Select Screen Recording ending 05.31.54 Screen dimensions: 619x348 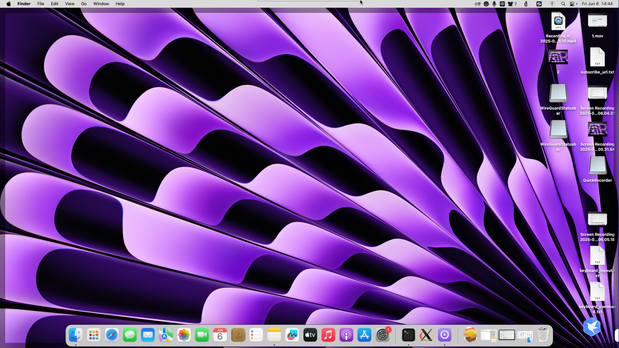597,137
